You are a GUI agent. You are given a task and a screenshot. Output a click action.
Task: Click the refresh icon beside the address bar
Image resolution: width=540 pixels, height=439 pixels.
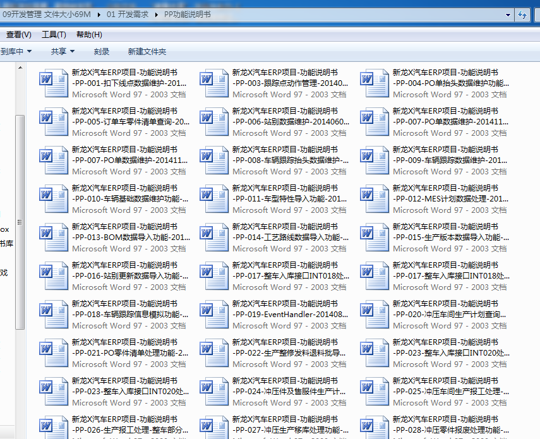522,15
